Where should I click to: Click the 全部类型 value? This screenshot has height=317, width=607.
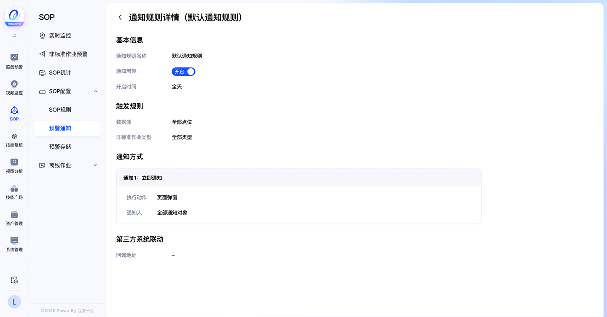click(182, 137)
